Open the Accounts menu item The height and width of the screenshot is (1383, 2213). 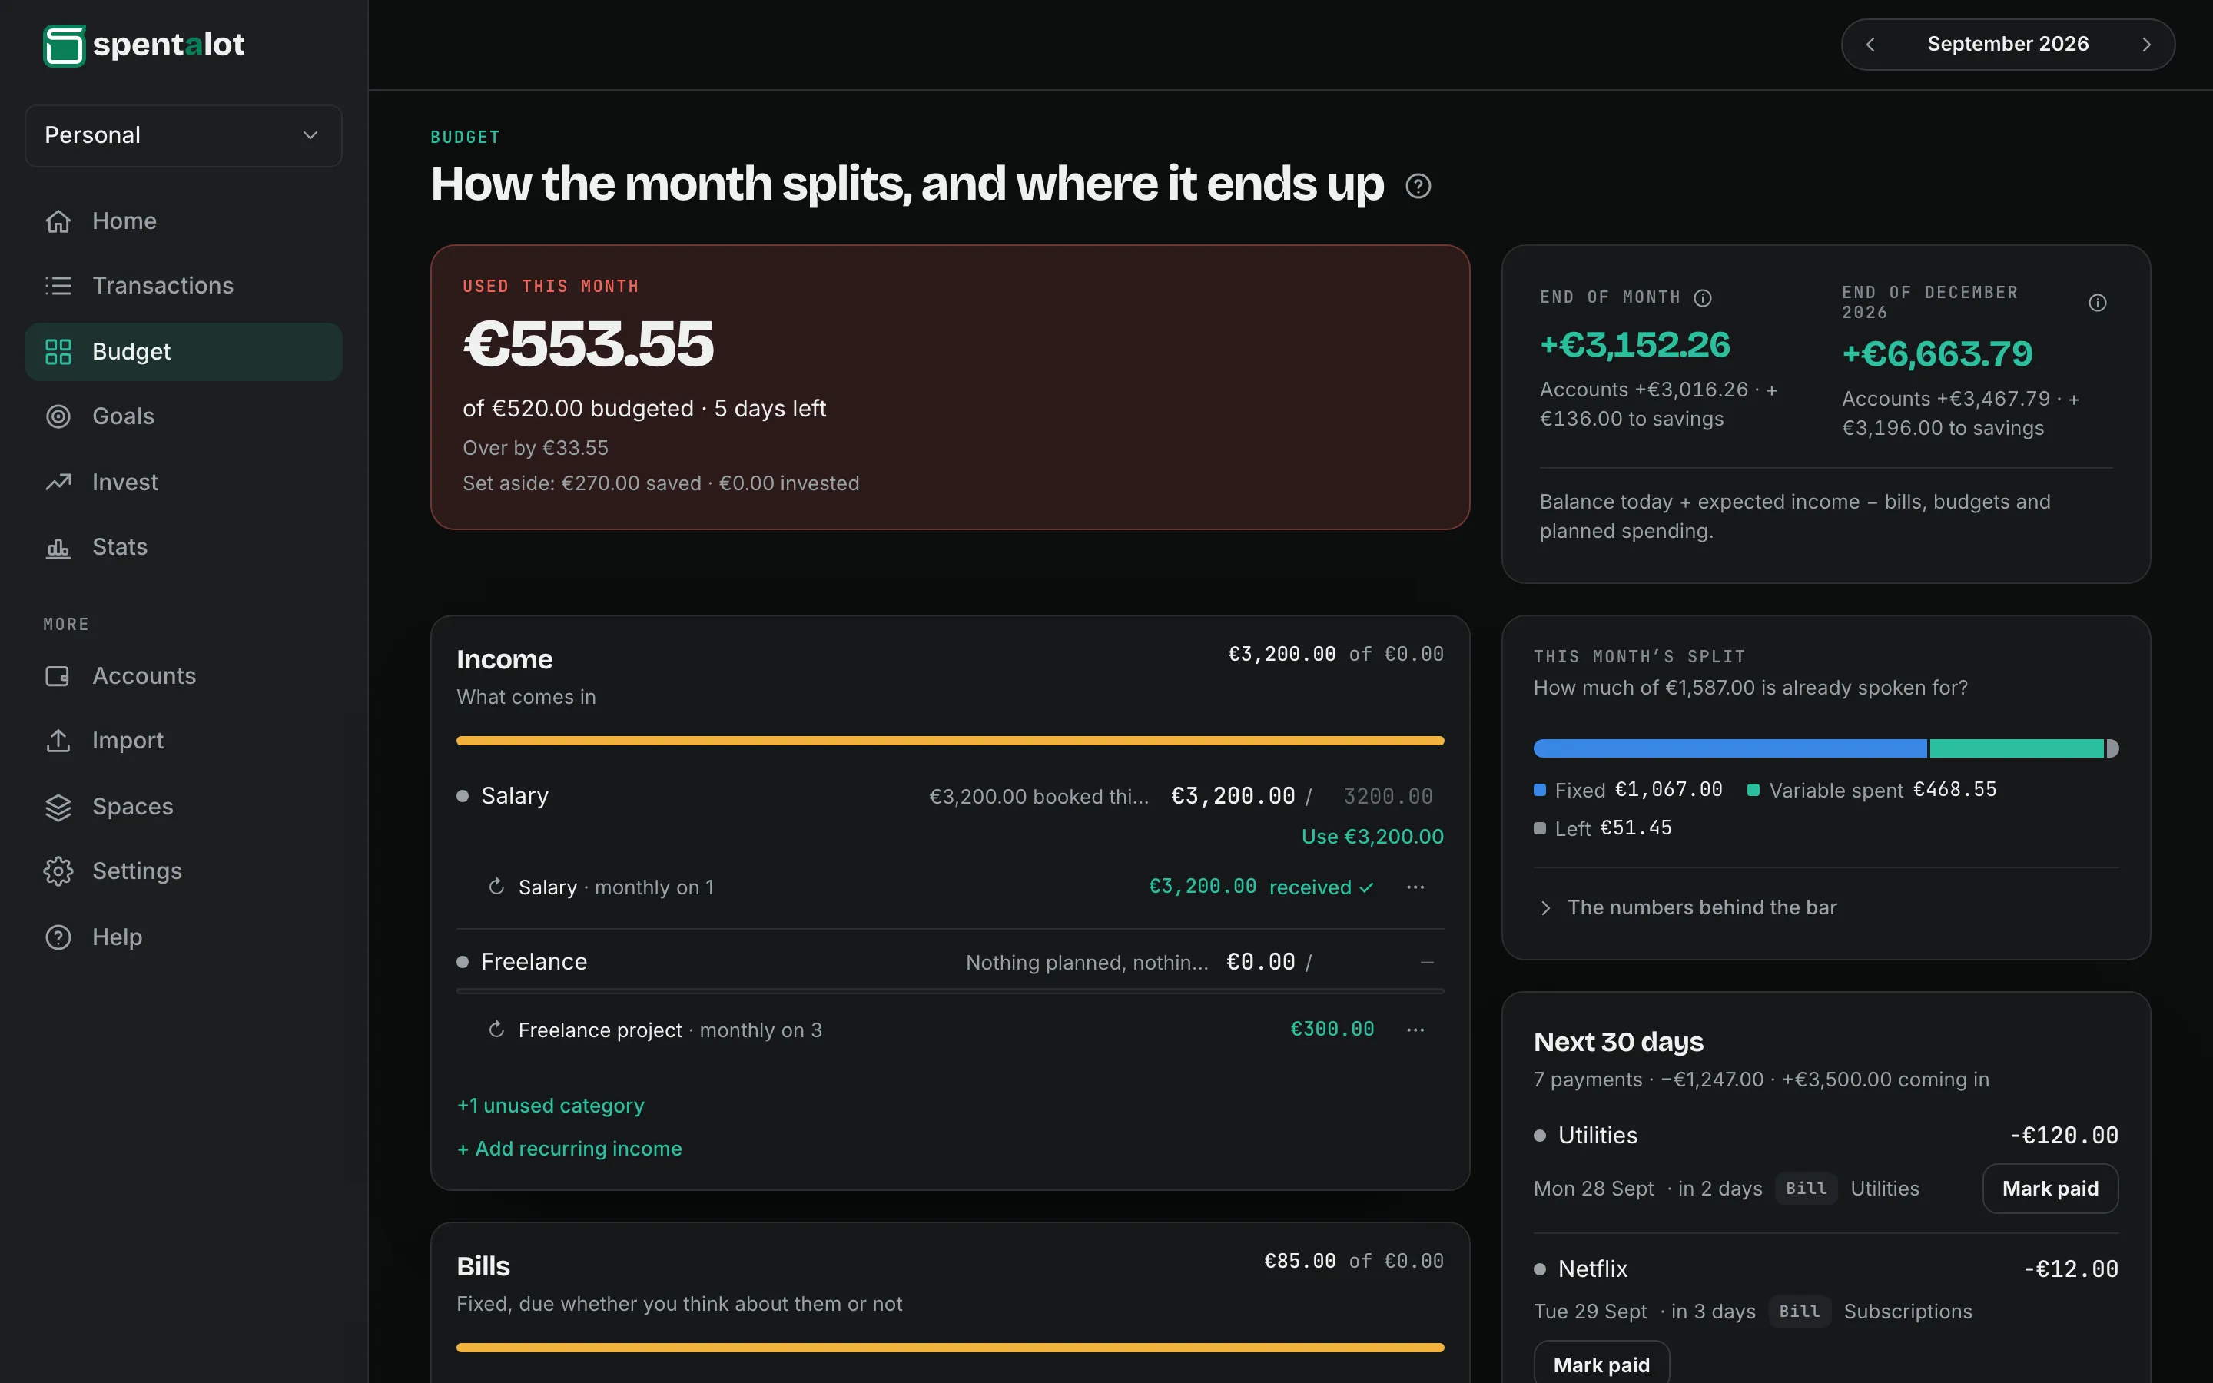coord(184,676)
